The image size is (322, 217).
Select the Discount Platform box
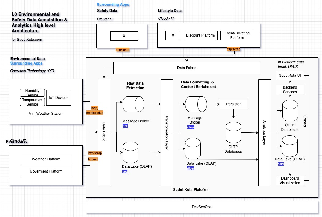pos(200,35)
